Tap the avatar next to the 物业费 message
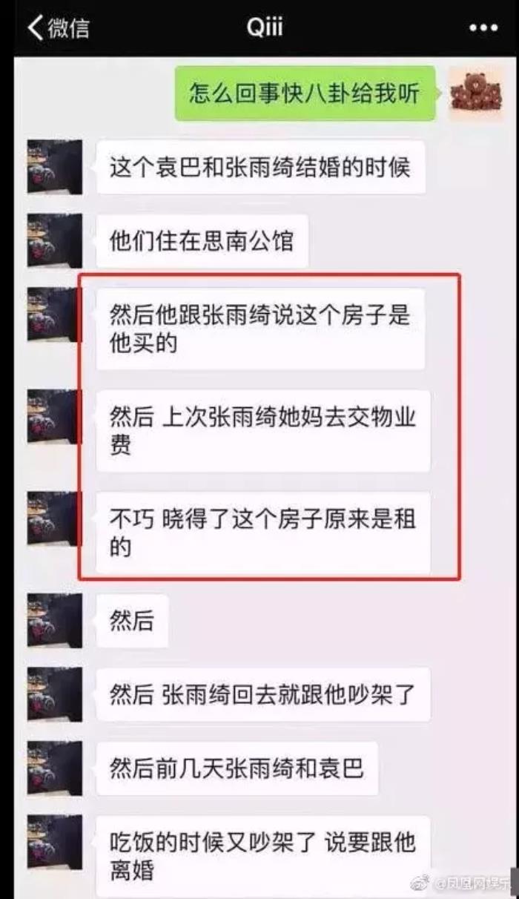The width and height of the screenshot is (519, 899). tap(54, 416)
